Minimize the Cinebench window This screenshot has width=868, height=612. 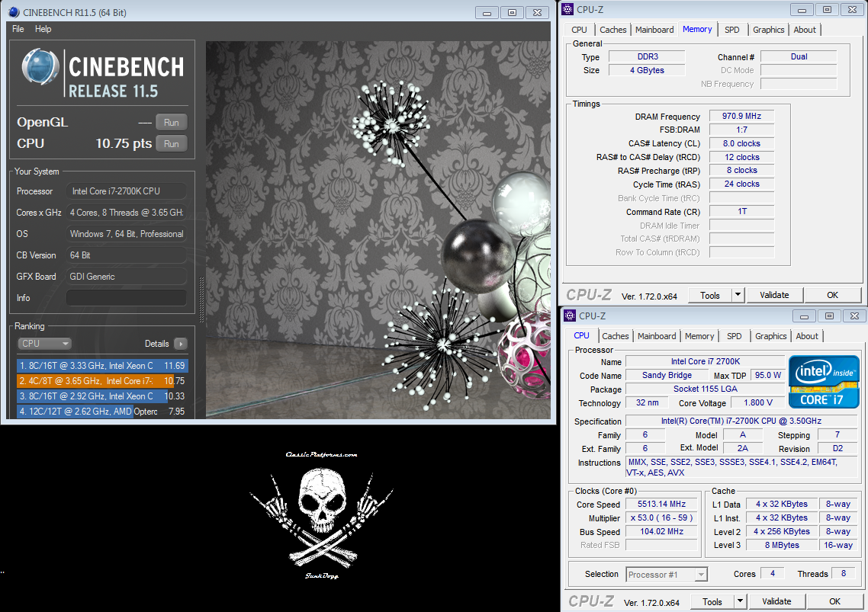coord(487,13)
